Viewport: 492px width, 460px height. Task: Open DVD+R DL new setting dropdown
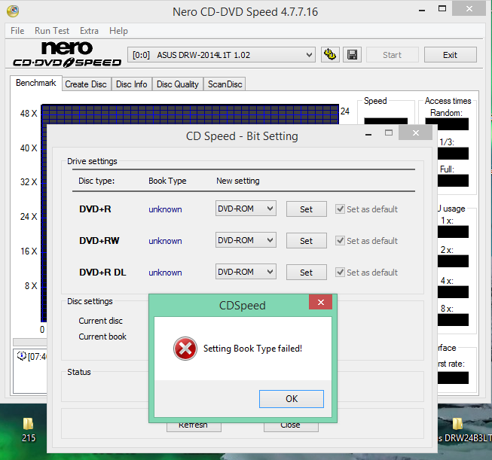click(x=246, y=272)
